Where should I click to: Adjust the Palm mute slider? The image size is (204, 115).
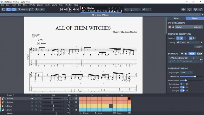(191, 76)
